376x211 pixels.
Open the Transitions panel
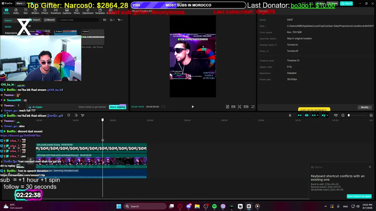[x=56, y=11]
